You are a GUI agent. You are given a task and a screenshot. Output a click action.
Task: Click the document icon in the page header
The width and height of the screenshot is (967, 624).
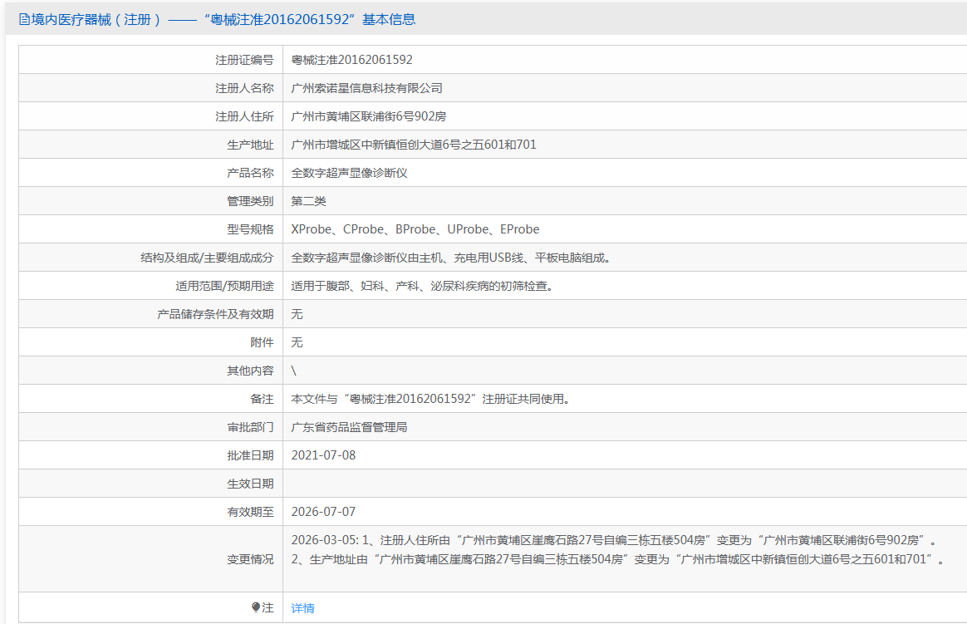tap(24, 19)
